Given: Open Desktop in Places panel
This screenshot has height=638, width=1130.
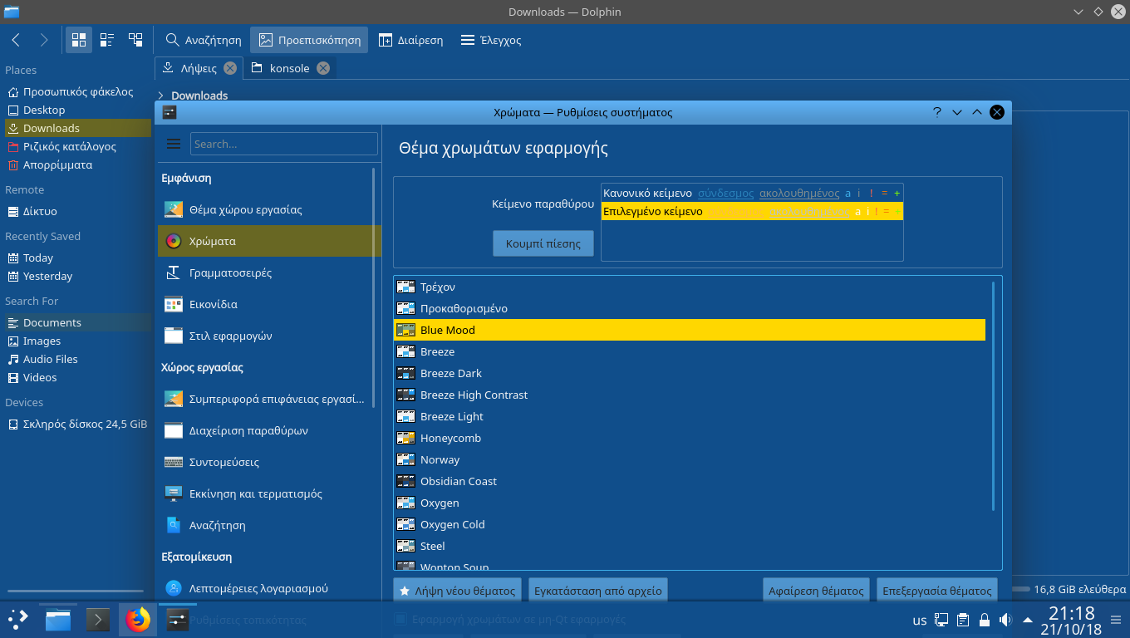Looking at the screenshot, I should 76,110.
